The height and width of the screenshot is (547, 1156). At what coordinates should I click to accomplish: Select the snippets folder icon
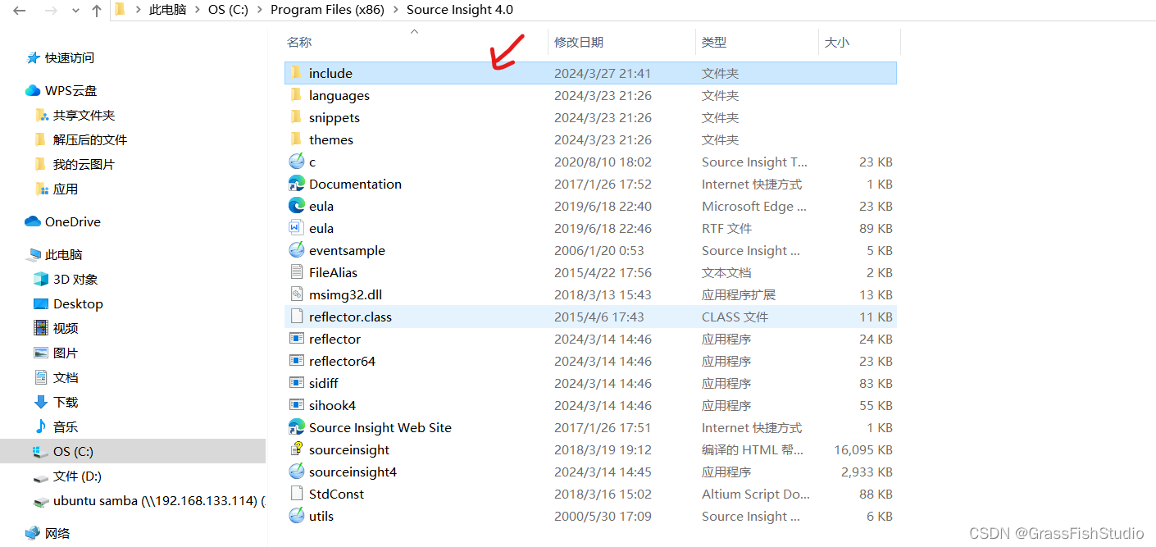tap(296, 117)
